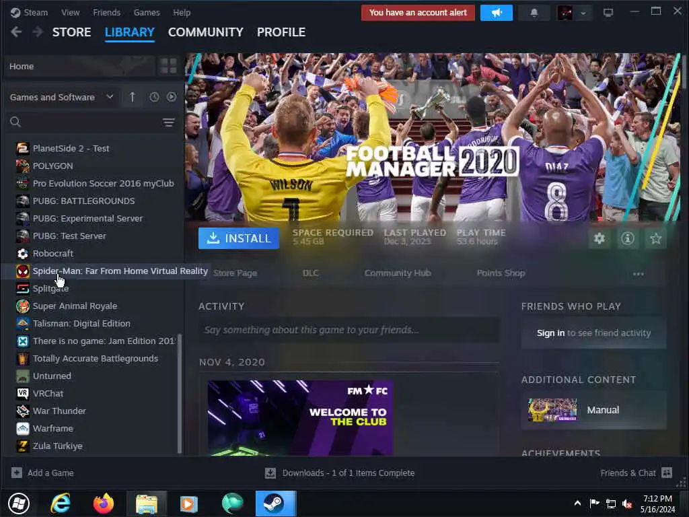Open game settings gear icon
689x517 pixels.
point(600,238)
